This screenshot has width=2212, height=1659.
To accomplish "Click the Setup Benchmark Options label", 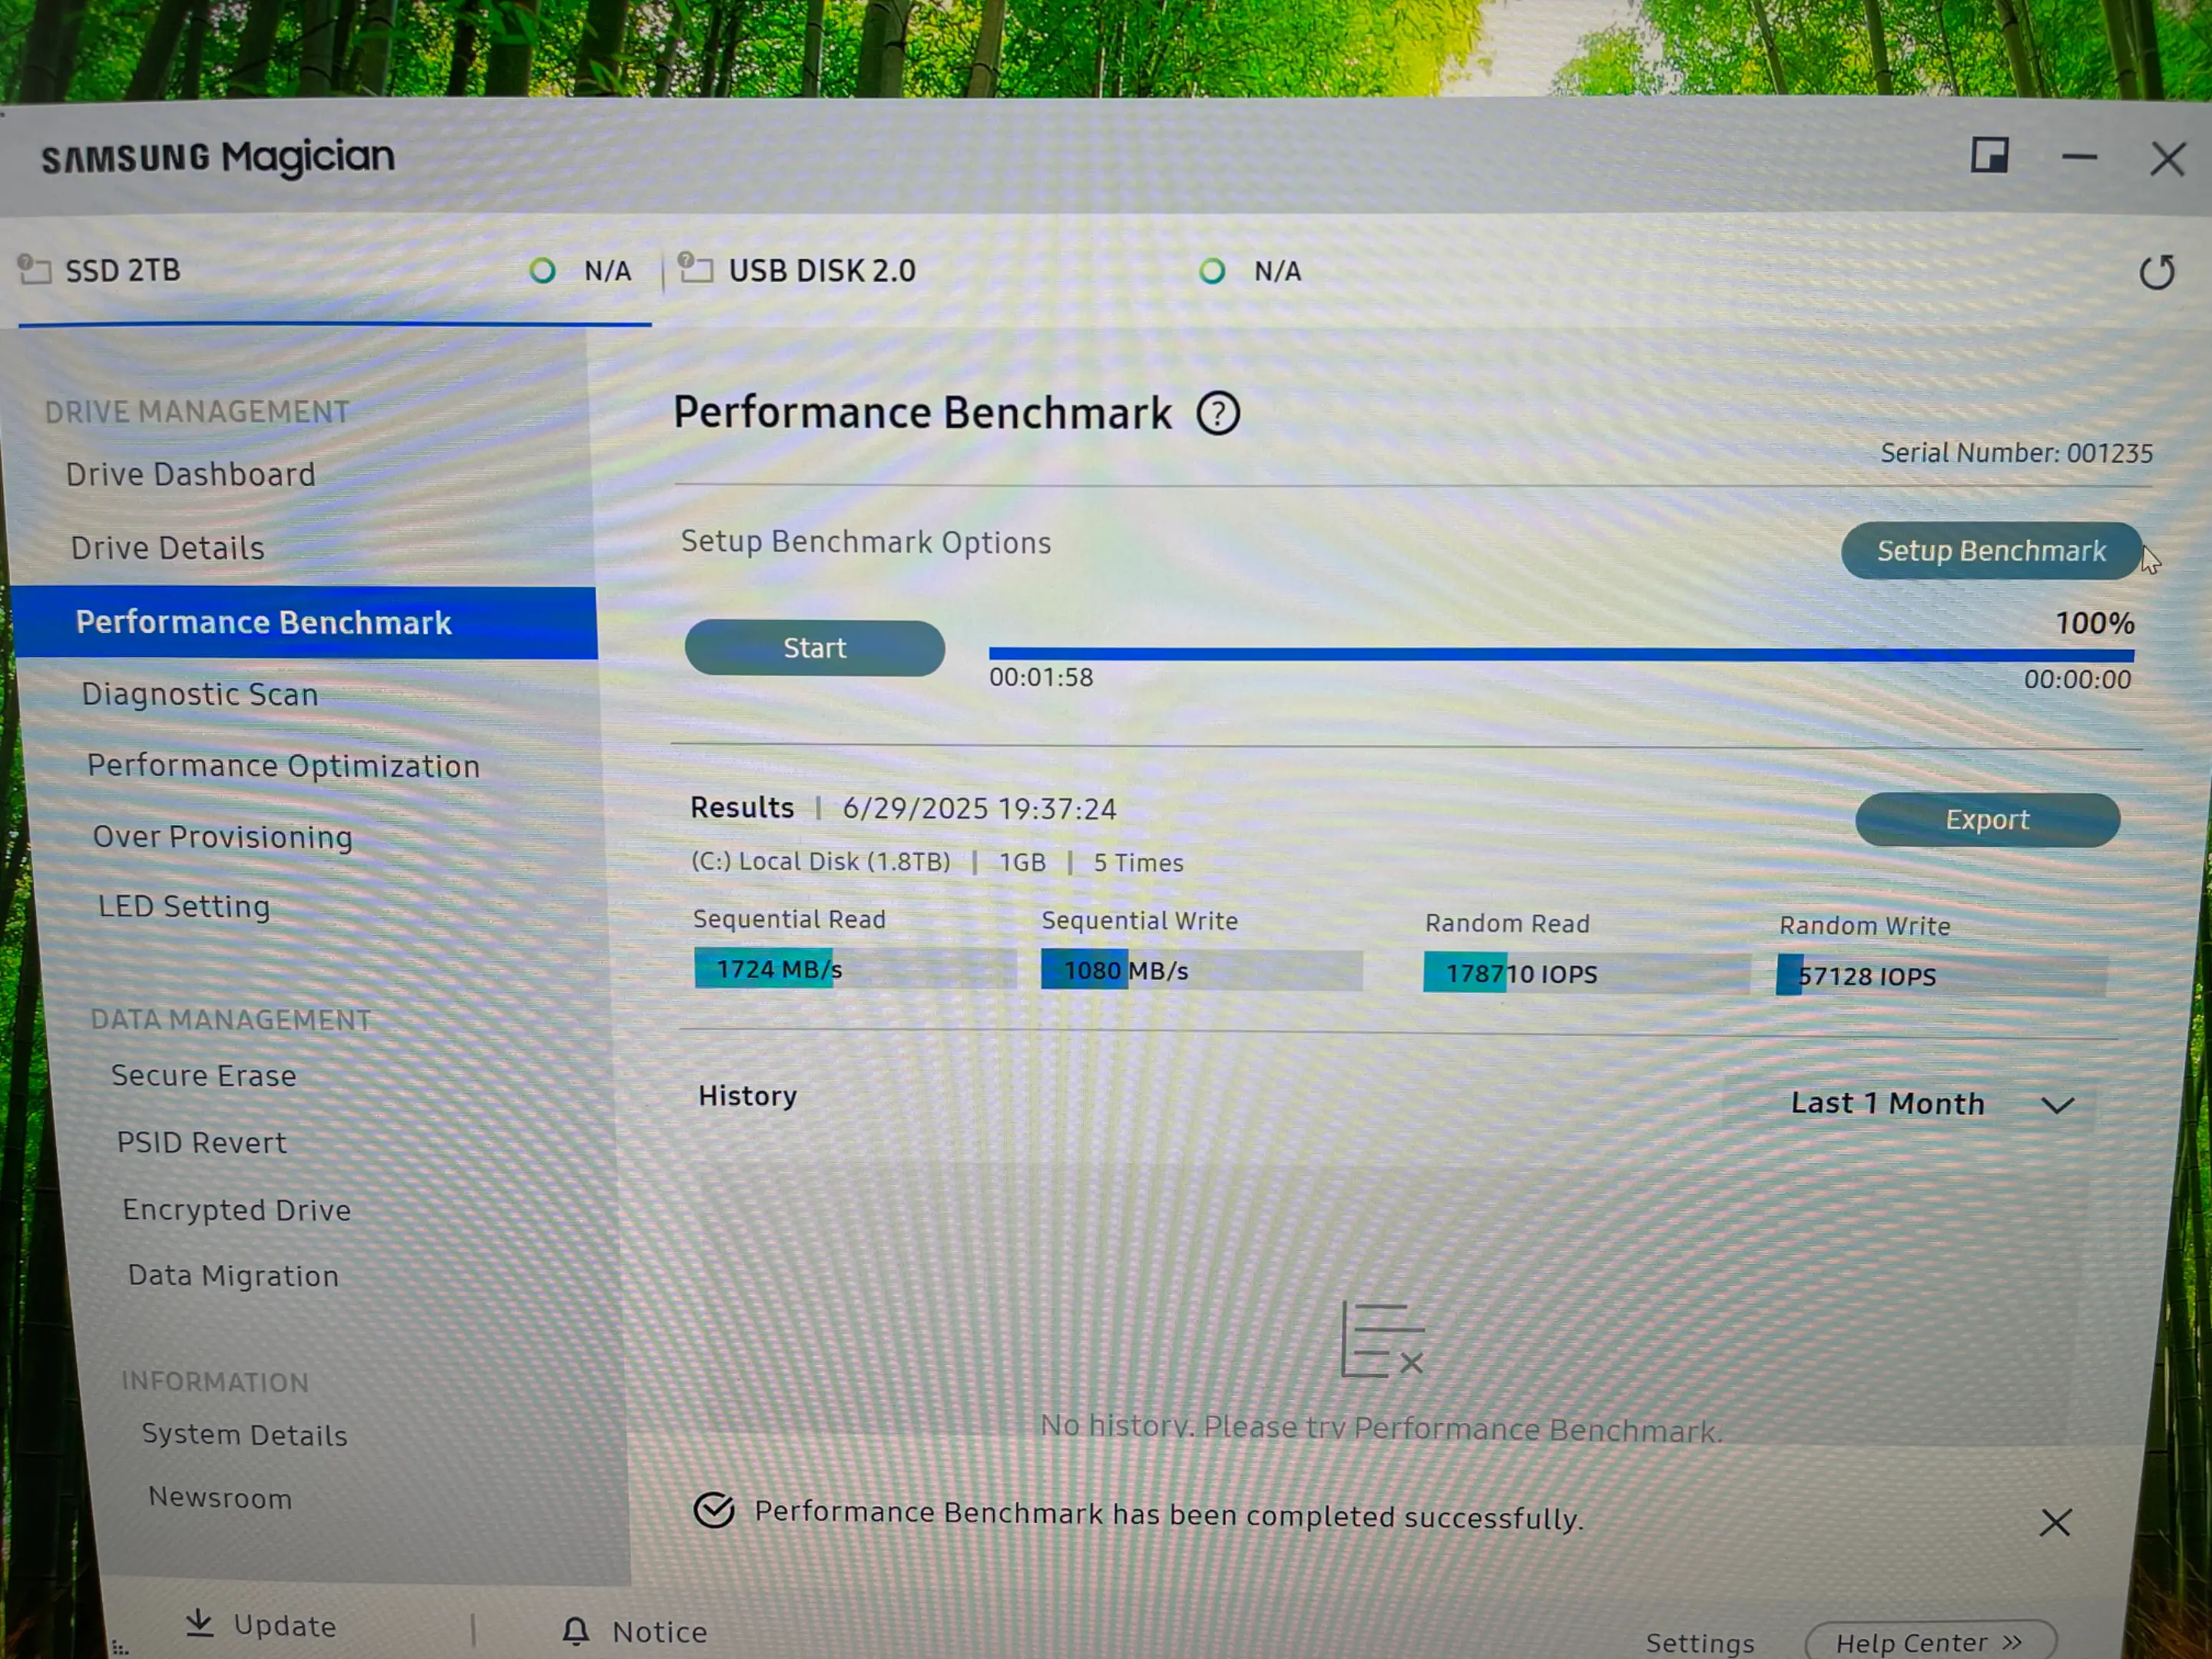I will click(x=866, y=542).
